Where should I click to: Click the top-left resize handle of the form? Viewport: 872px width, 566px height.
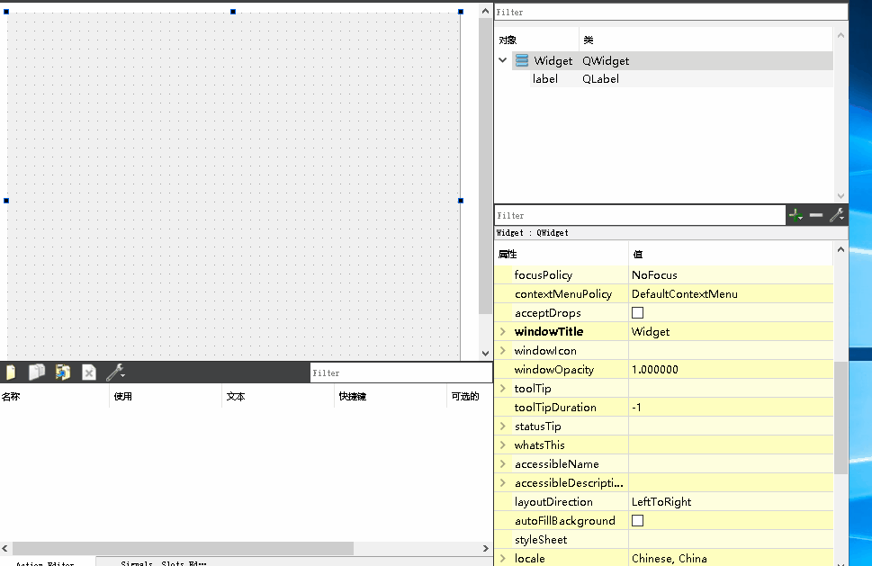(6, 12)
